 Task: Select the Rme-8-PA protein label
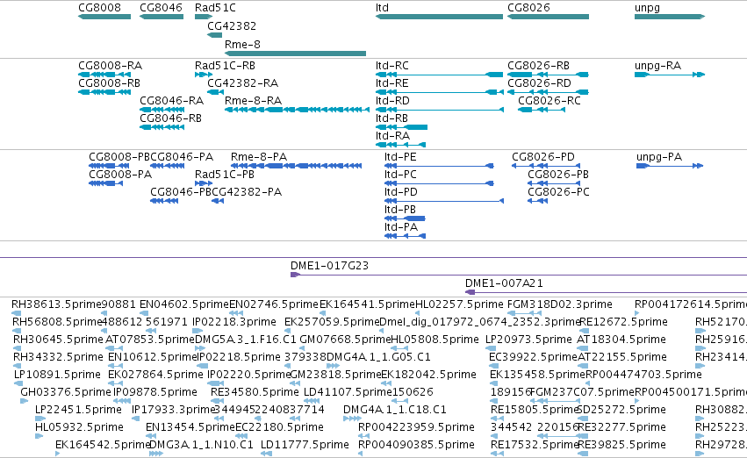(259, 157)
